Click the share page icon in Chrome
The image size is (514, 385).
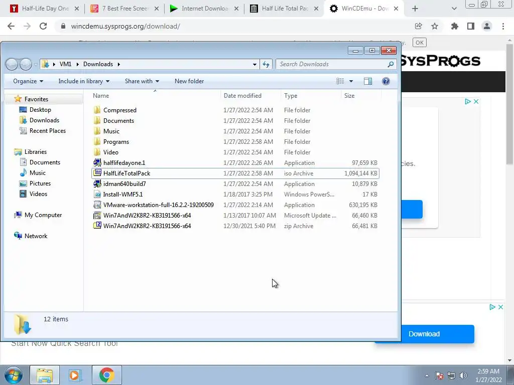(418, 26)
